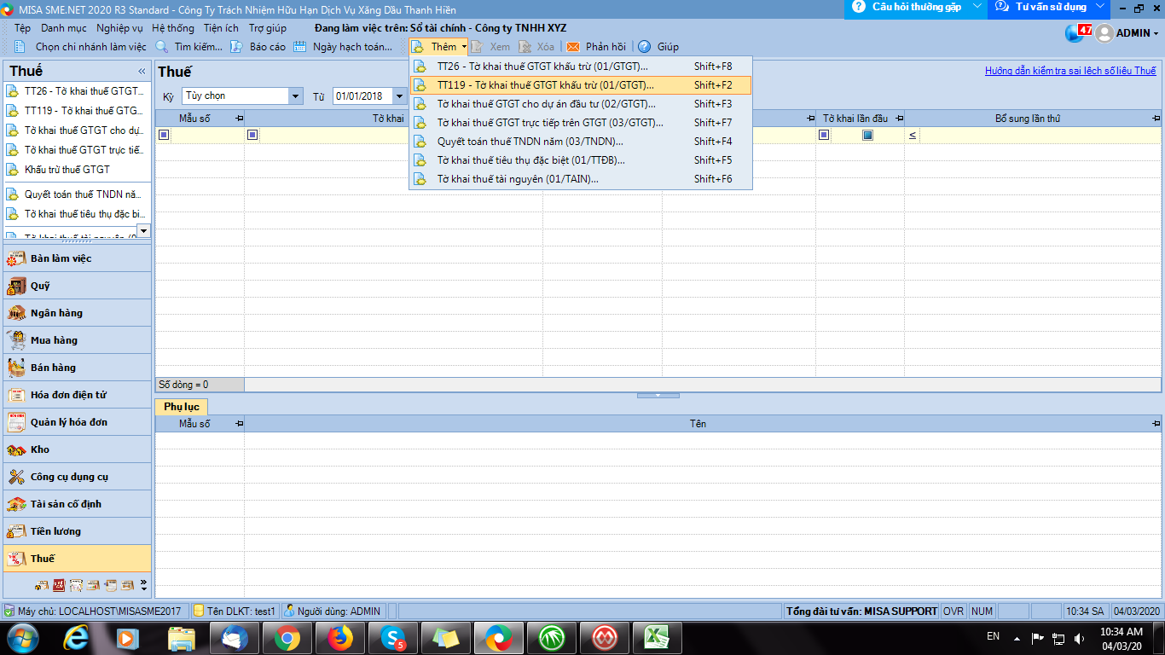
Task: Collapse the Thuế sidebar with « button
Action: pos(142,71)
